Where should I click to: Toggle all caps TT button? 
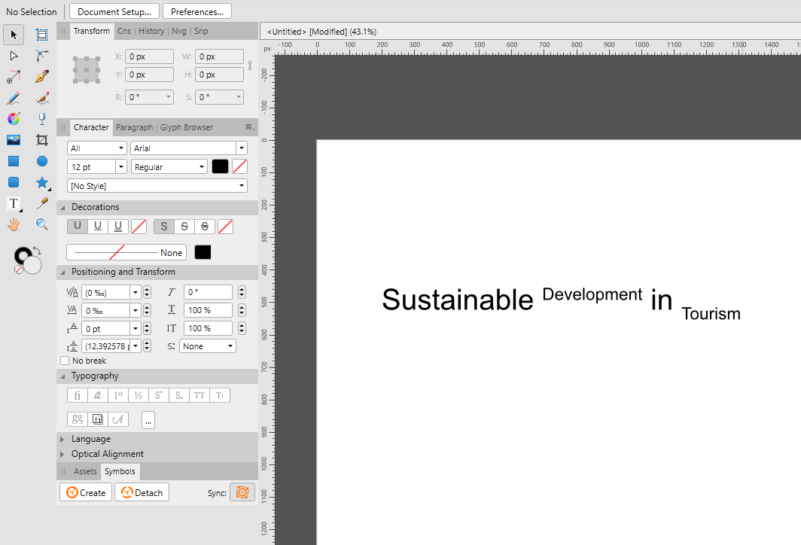point(199,395)
